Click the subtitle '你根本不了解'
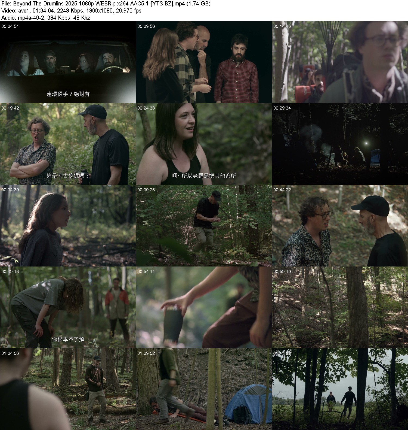The height and width of the screenshot is (430, 408). pyautogui.click(x=68, y=339)
